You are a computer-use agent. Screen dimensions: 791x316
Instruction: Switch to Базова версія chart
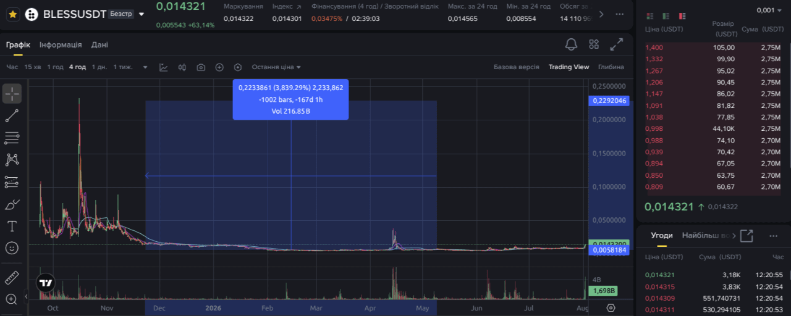tap(516, 67)
